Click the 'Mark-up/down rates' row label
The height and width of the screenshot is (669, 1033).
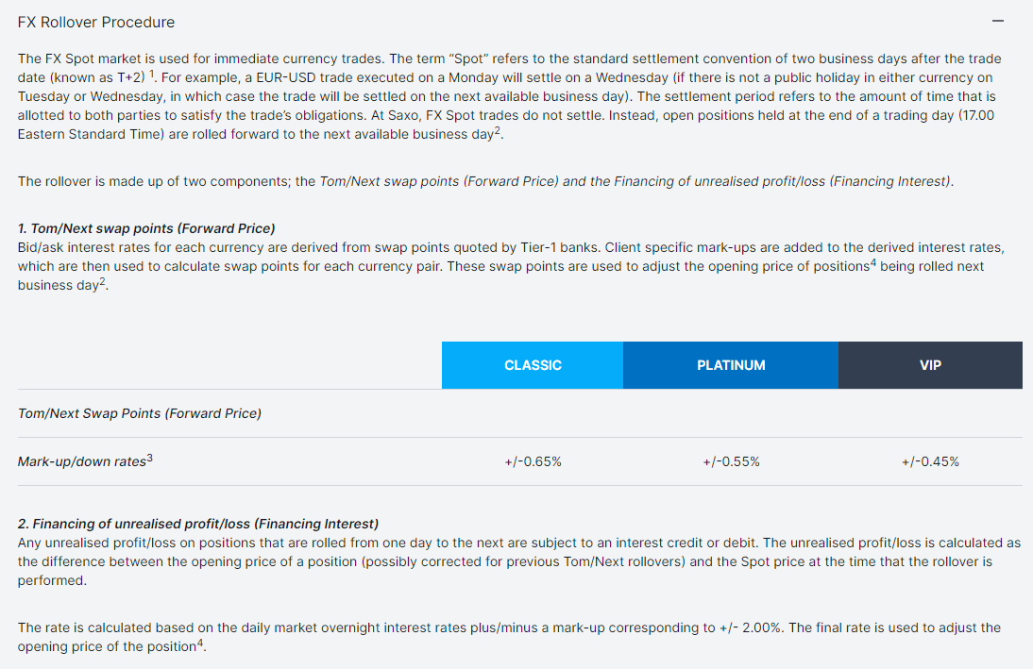click(x=82, y=461)
